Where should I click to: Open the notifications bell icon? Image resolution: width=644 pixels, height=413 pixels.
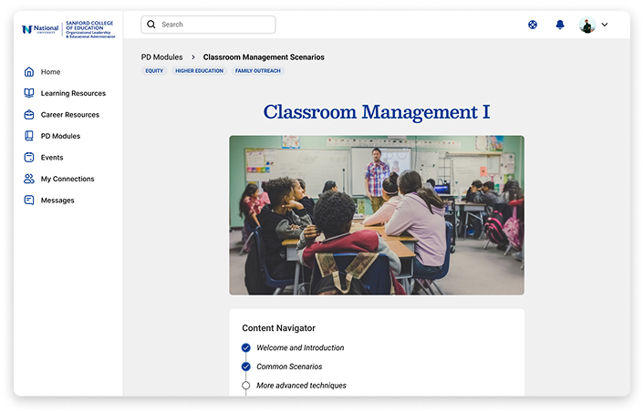coord(560,25)
